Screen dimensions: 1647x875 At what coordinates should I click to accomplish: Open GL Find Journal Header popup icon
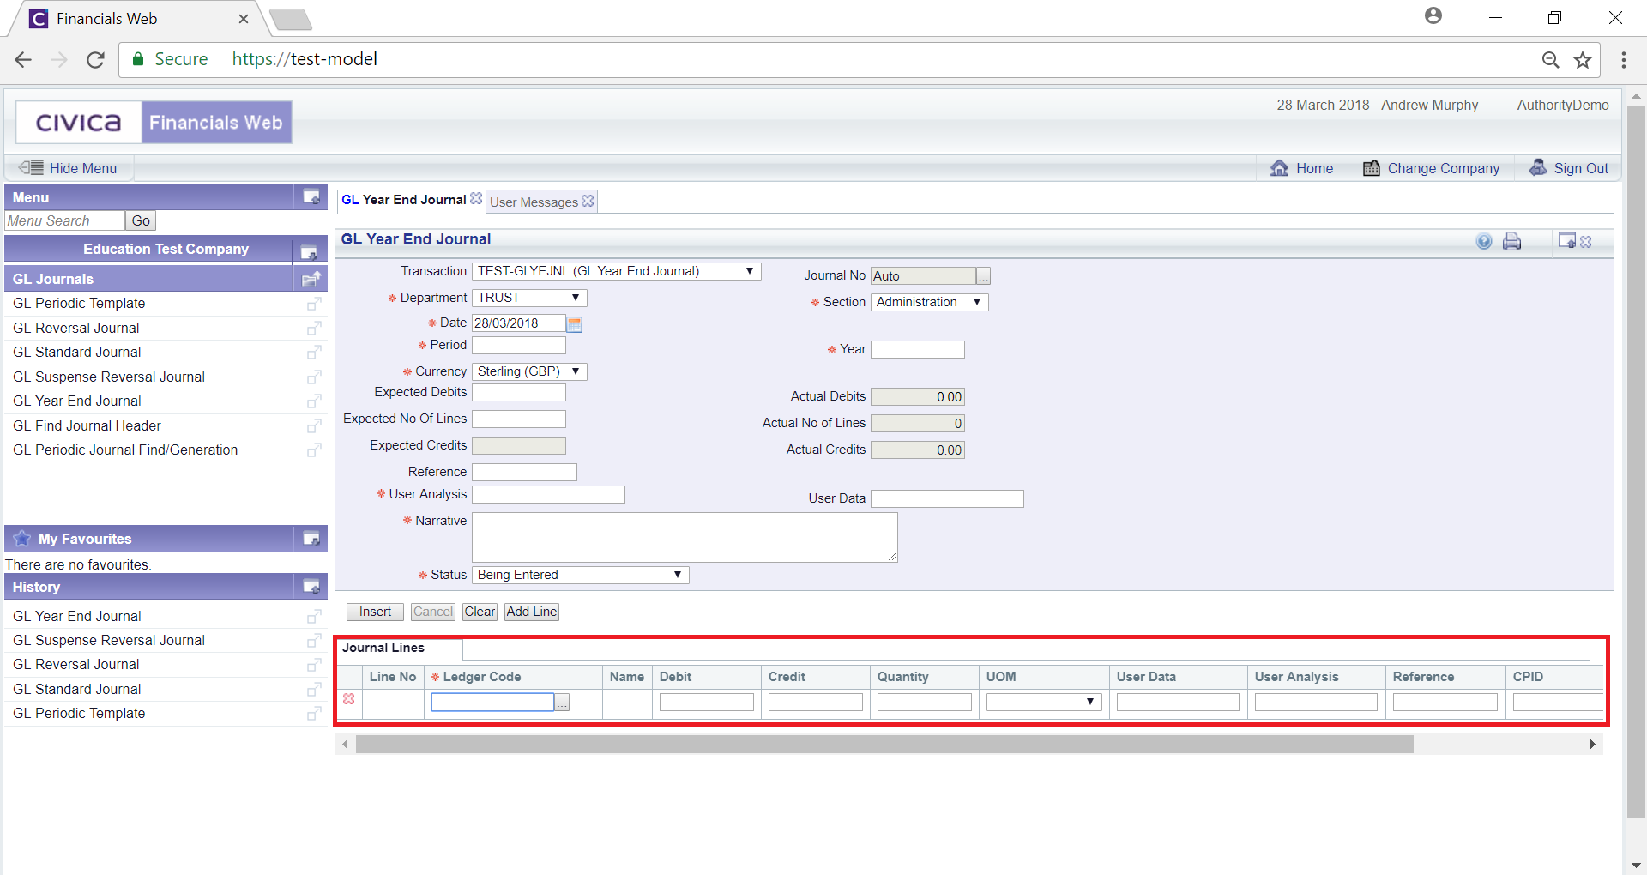314,425
